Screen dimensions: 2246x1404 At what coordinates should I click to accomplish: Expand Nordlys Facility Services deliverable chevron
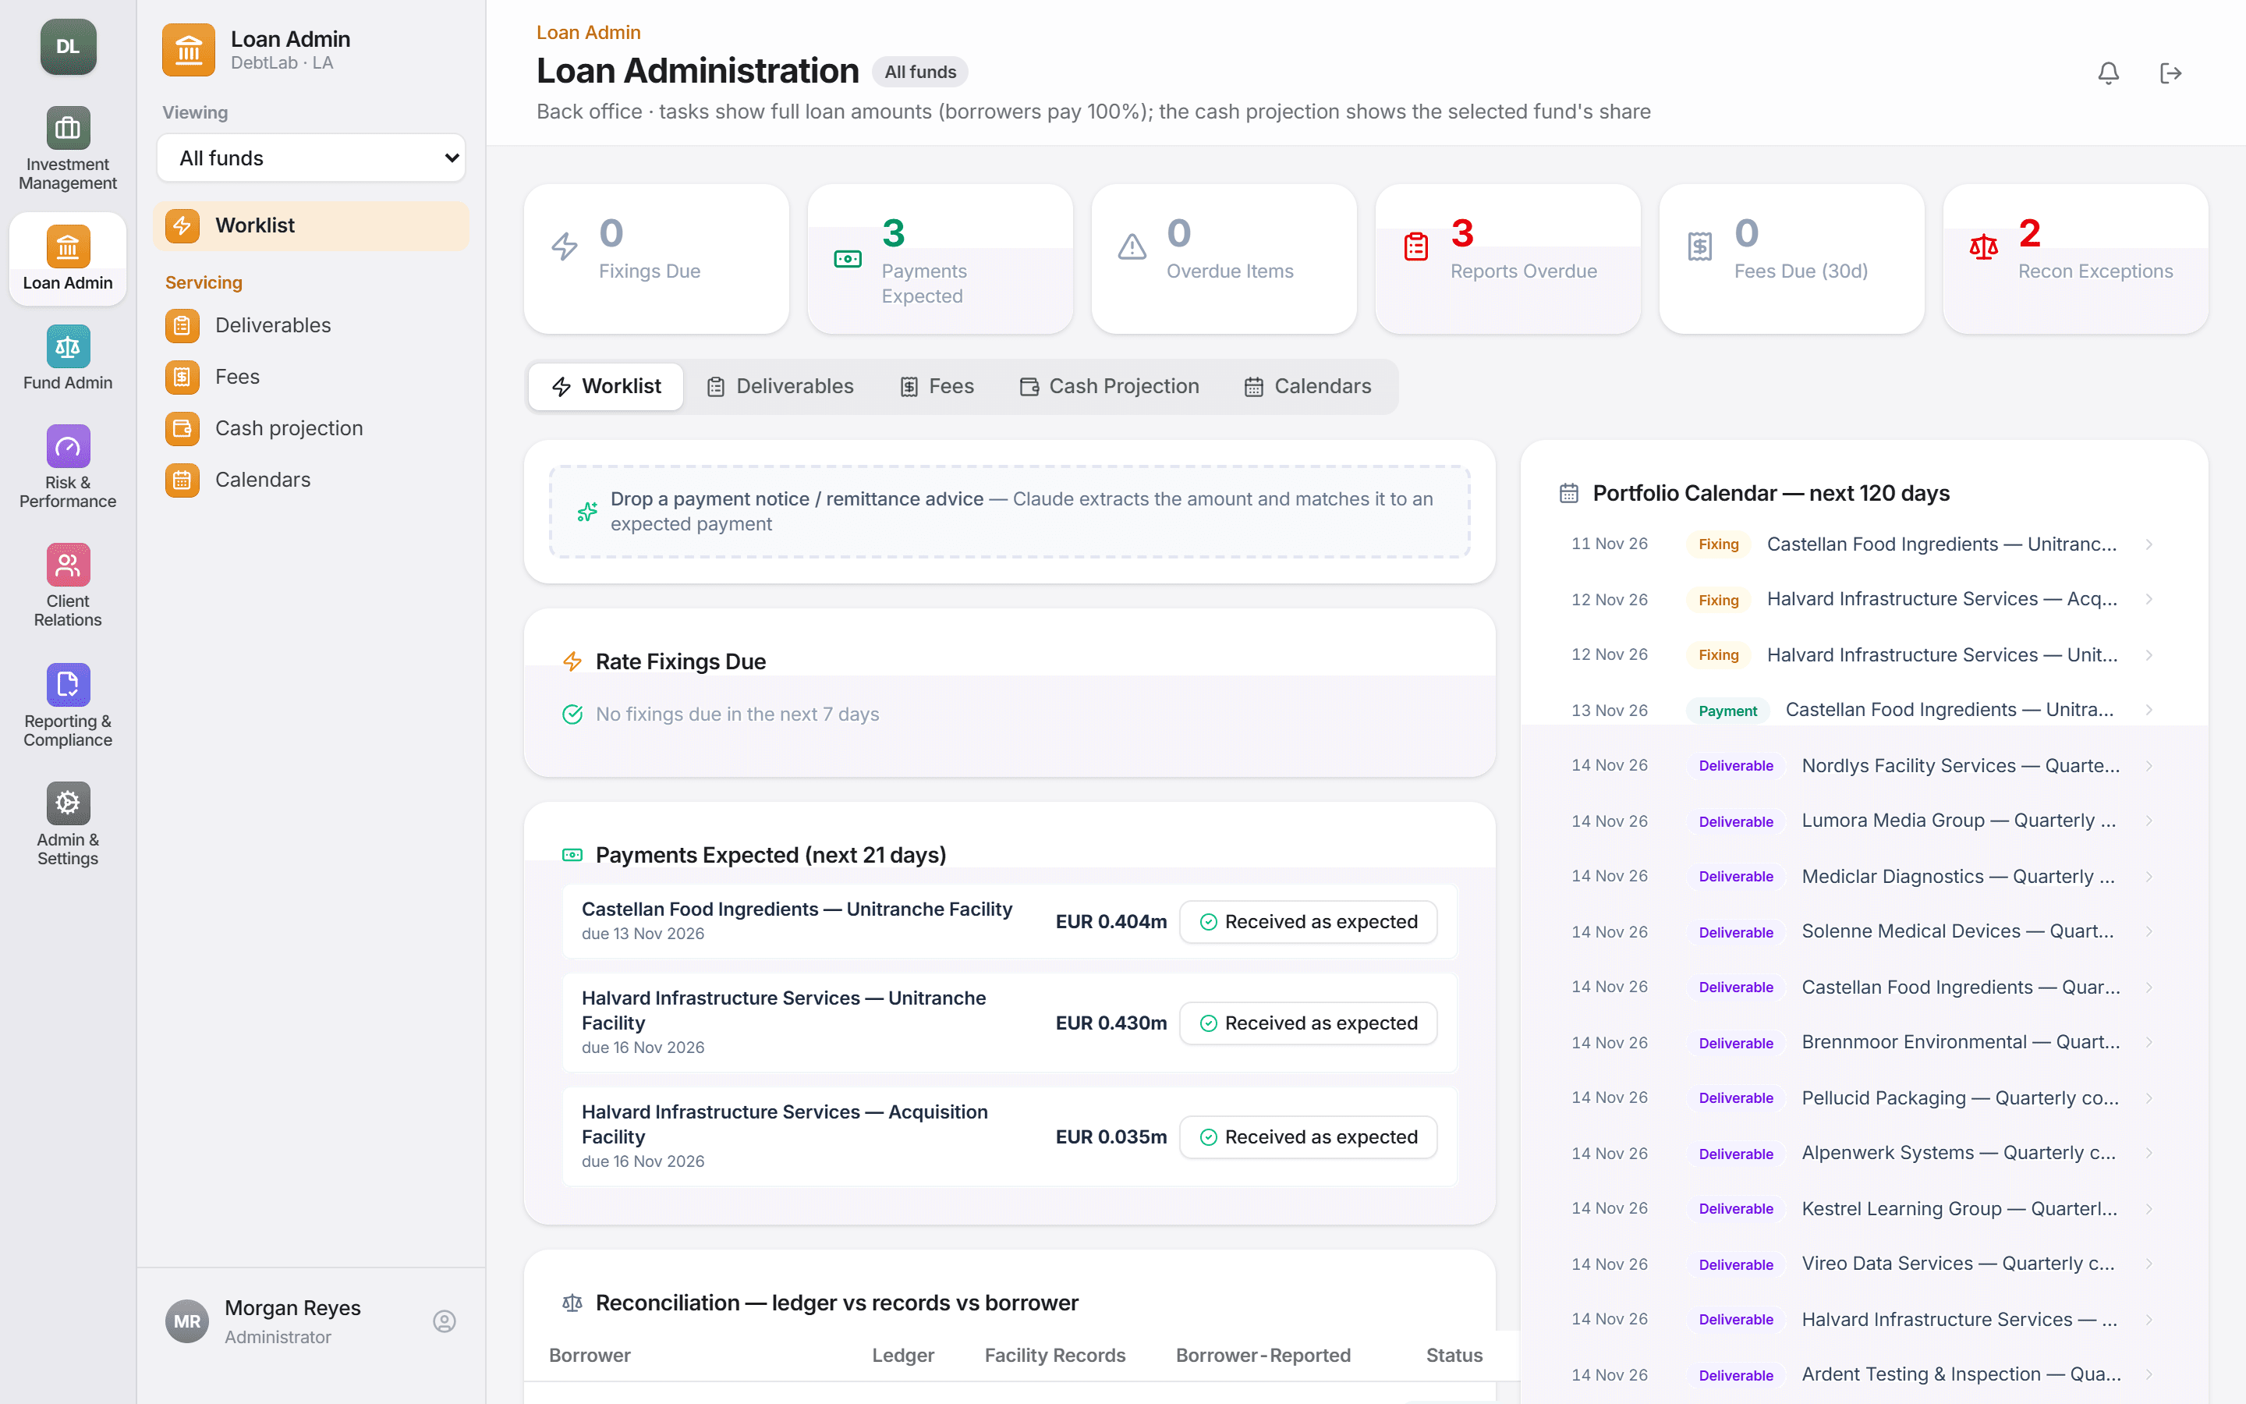(x=2149, y=766)
